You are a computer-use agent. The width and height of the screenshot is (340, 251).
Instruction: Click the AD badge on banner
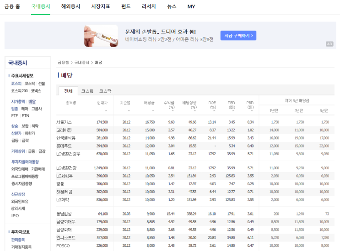click(329, 44)
